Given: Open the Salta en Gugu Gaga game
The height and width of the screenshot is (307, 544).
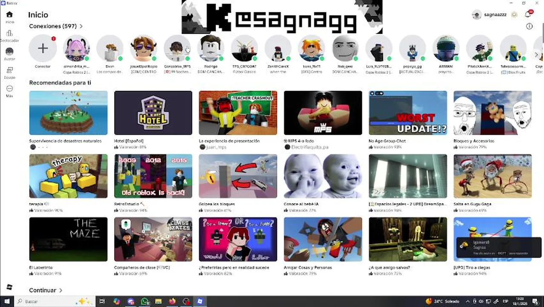Looking at the screenshot, I should point(492,176).
